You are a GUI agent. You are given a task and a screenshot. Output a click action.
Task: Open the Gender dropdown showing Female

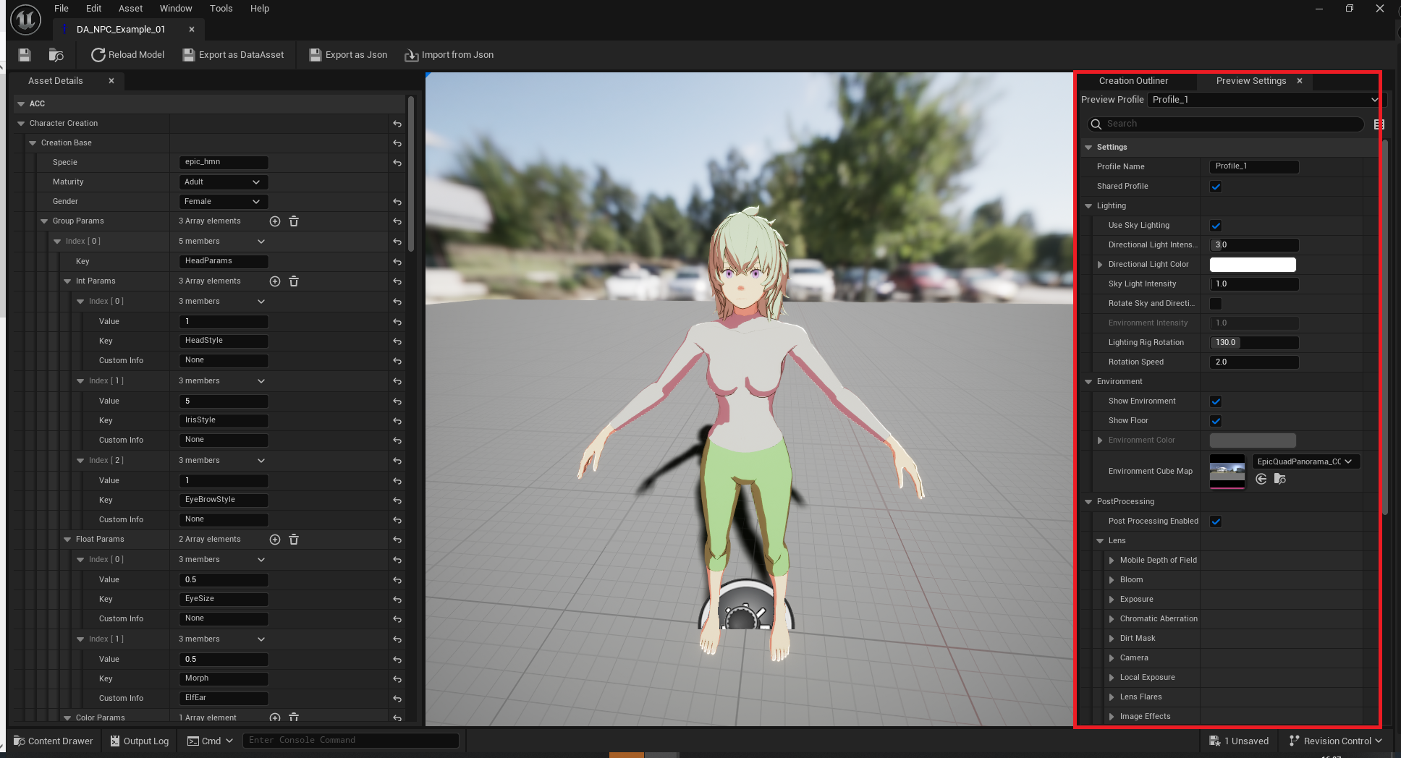222,201
